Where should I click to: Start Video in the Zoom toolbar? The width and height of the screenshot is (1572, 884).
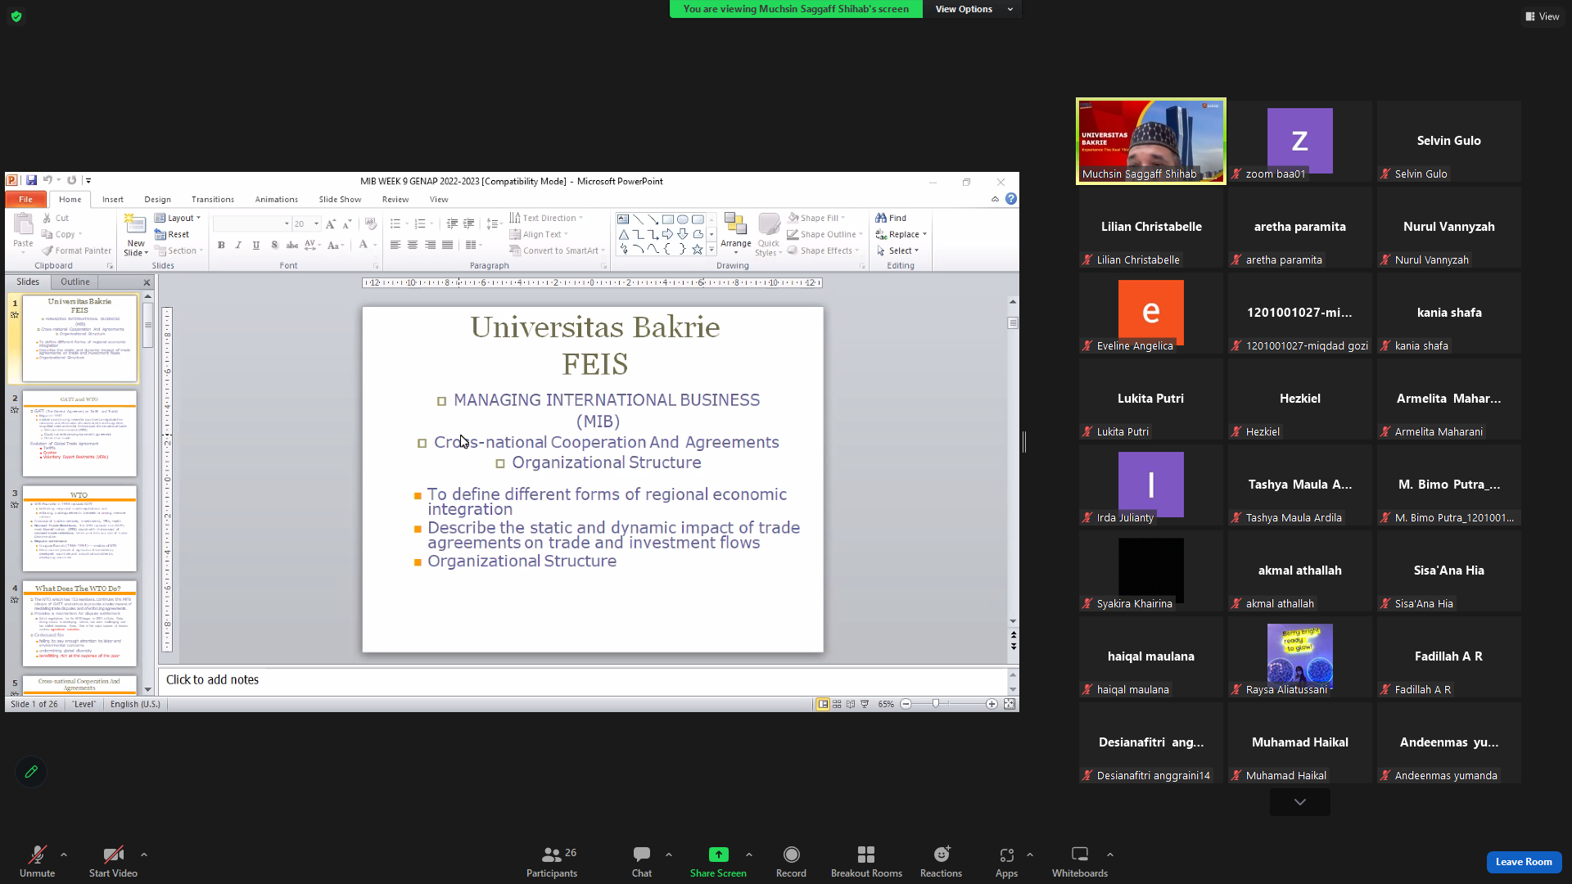coord(113,862)
